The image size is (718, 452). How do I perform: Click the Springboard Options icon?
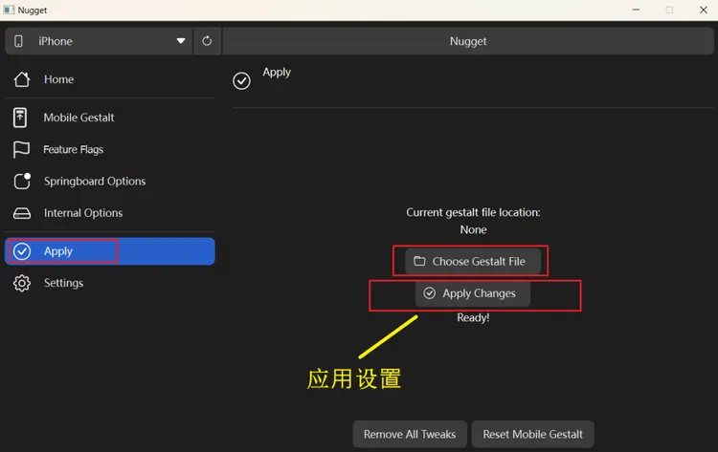tap(22, 182)
